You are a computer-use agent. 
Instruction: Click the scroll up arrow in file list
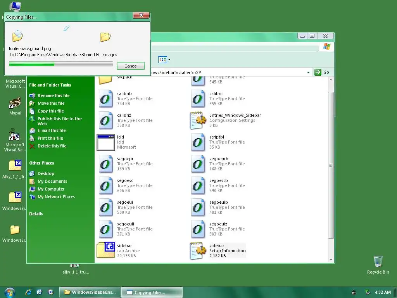(x=331, y=80)
